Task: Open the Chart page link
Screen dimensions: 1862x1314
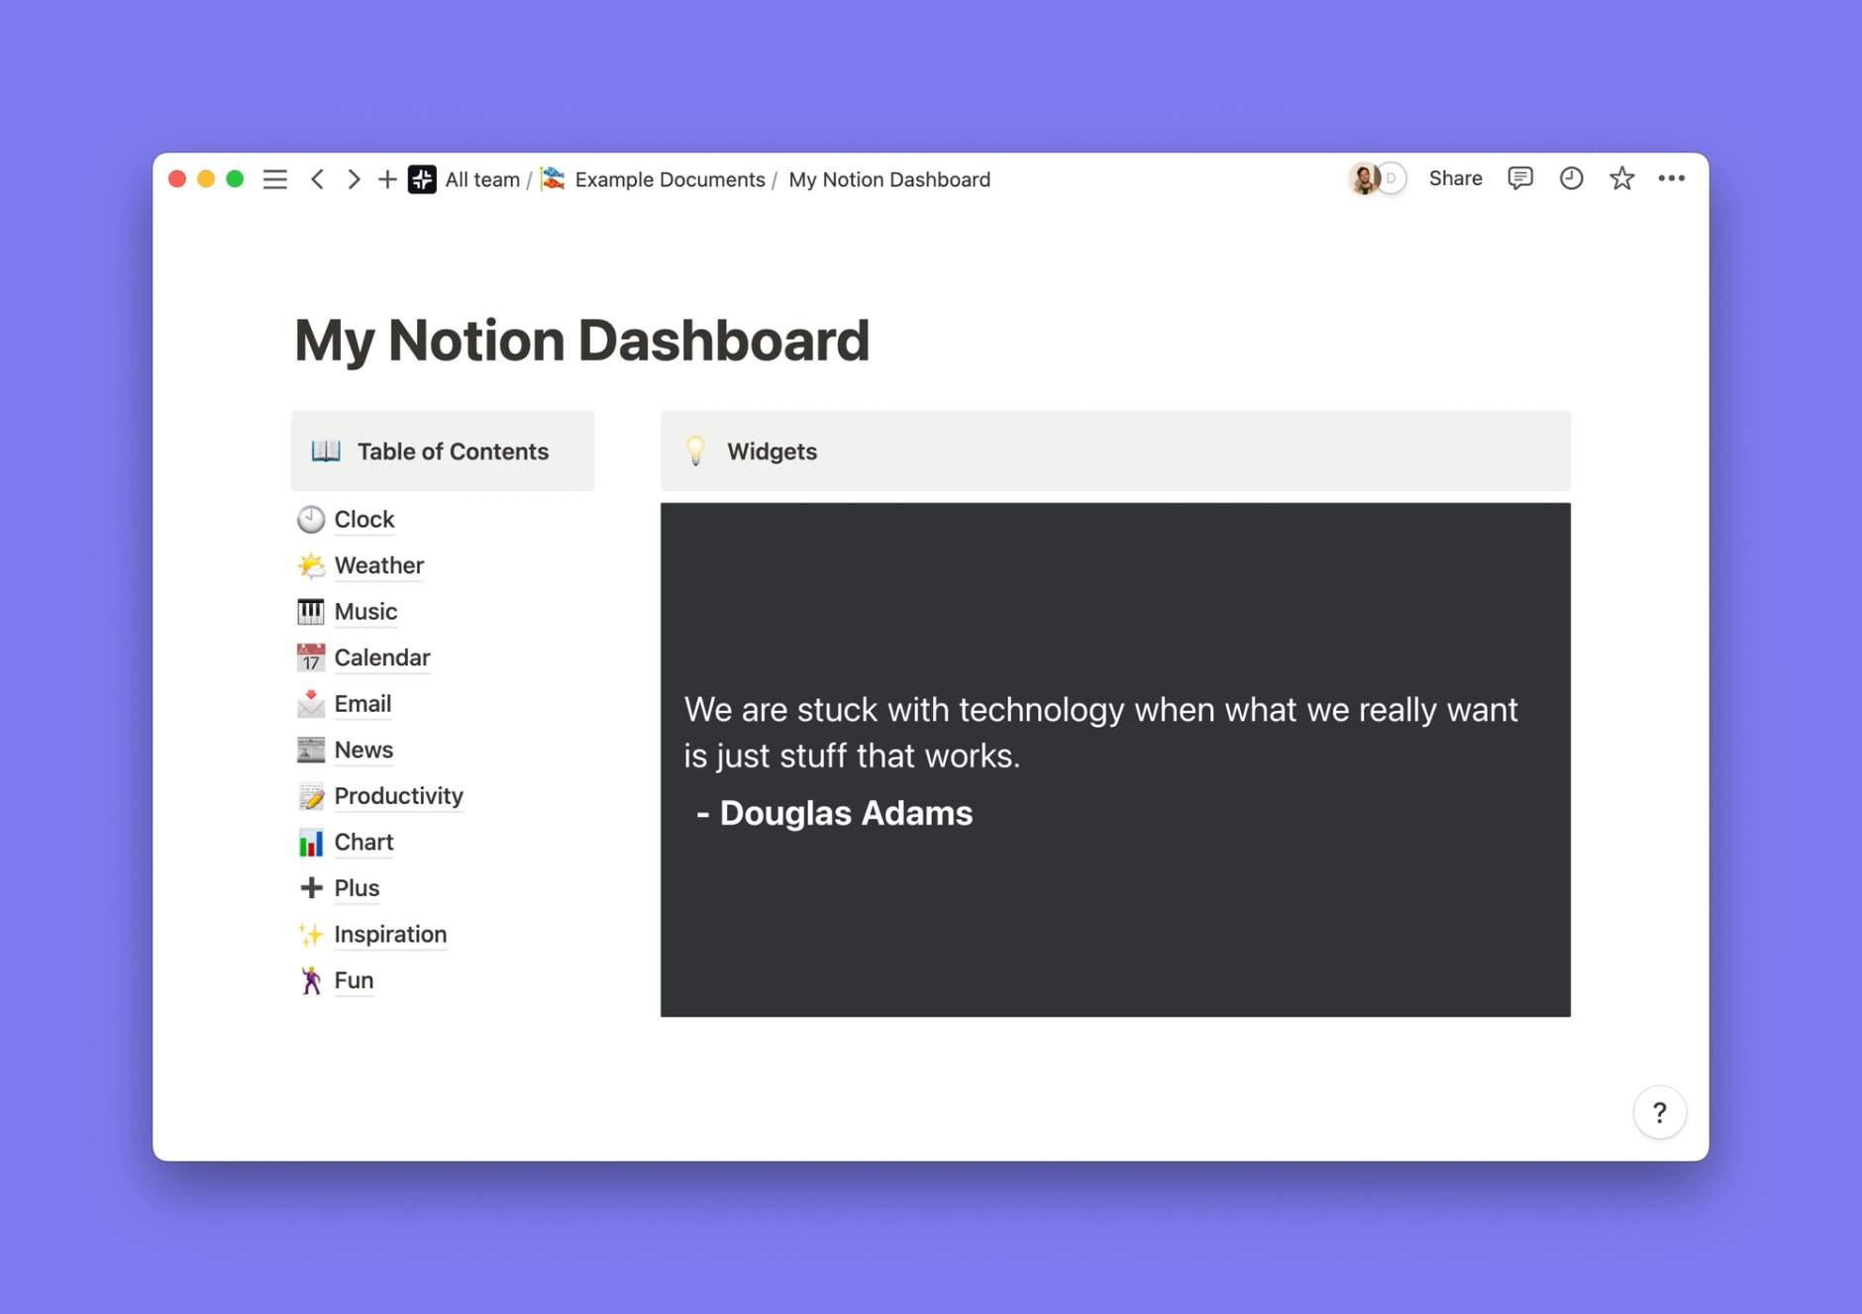Action: click(363, 842)
